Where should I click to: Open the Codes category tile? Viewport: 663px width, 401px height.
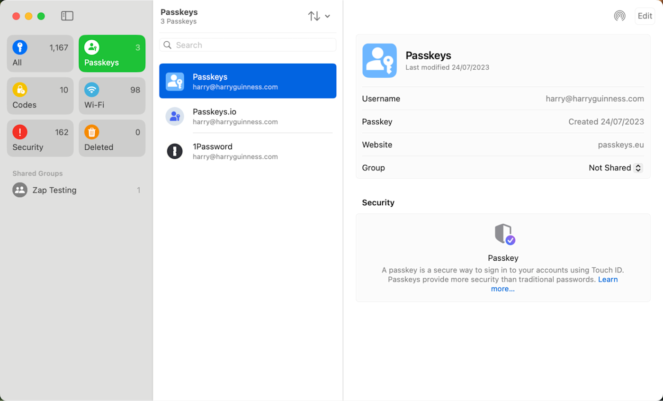click(40, 96)
